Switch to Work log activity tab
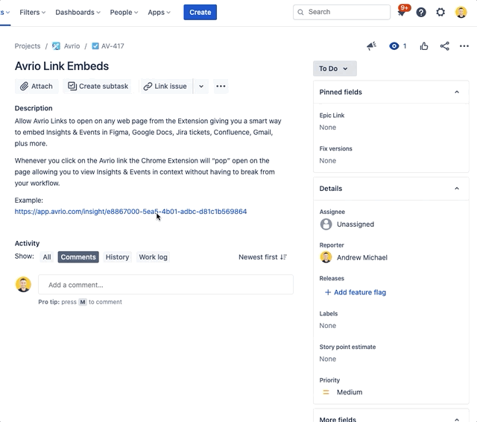This screenshot has width=477, height=422. click(153, 257)
